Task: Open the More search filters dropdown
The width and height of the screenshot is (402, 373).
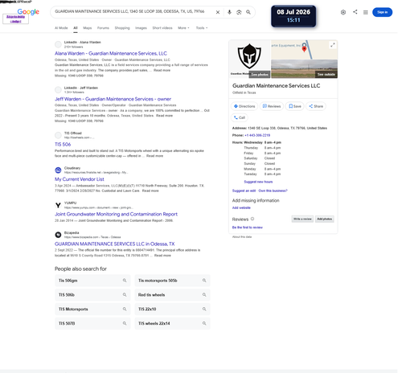Action: (183, 28)
